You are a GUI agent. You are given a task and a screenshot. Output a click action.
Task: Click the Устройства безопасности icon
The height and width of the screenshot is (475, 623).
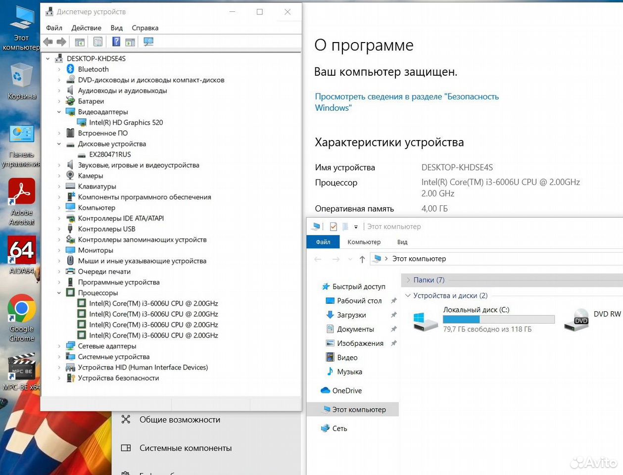tap(70, 378)
